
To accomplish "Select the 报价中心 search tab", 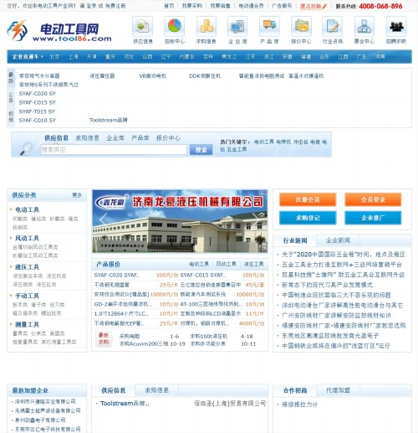I will point(168,137).
